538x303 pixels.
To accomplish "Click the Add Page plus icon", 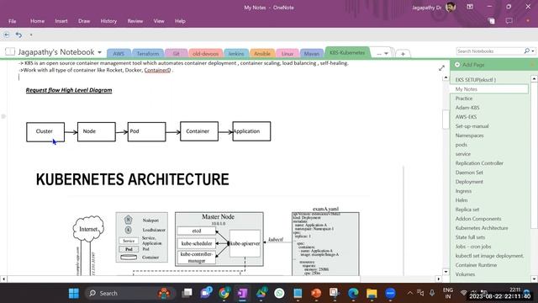I will (457, 65).
